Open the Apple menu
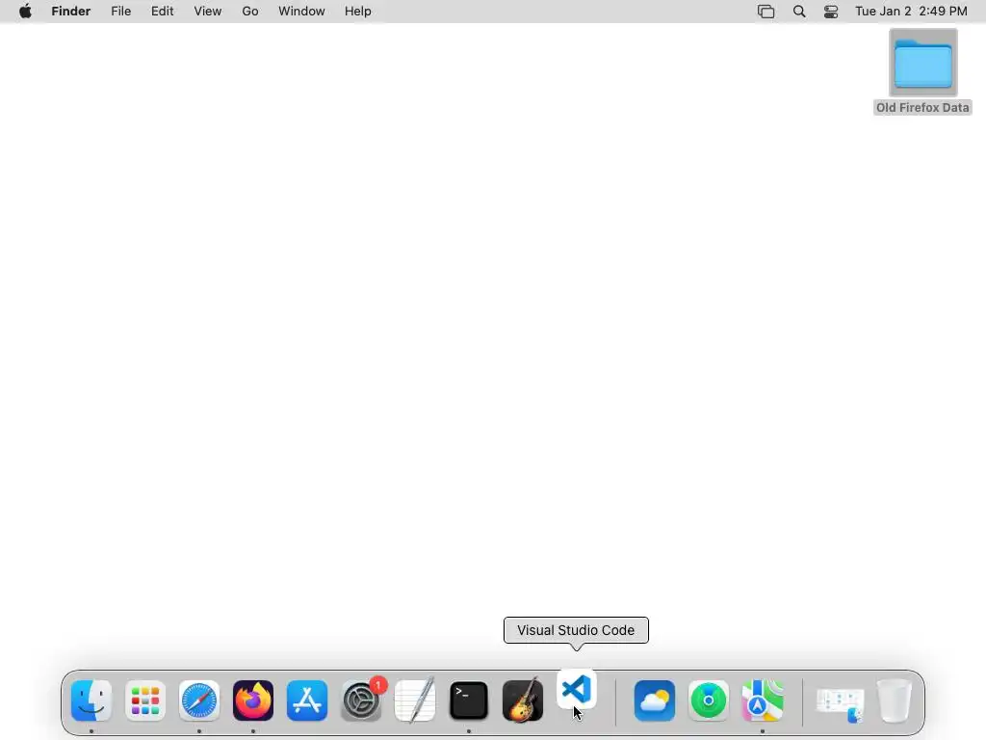 click(25, 12)
